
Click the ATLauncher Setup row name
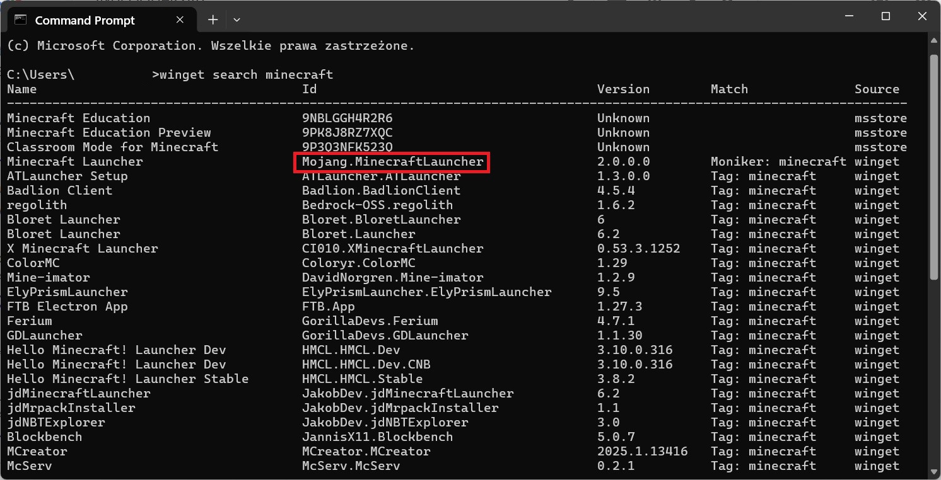point(67,176)
